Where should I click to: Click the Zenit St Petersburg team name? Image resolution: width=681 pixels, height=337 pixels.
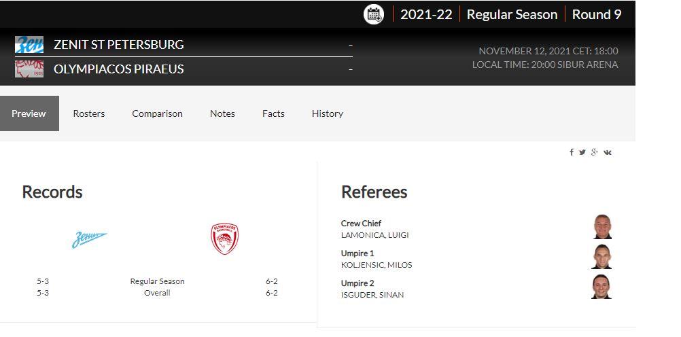click(x=119, y=45)
